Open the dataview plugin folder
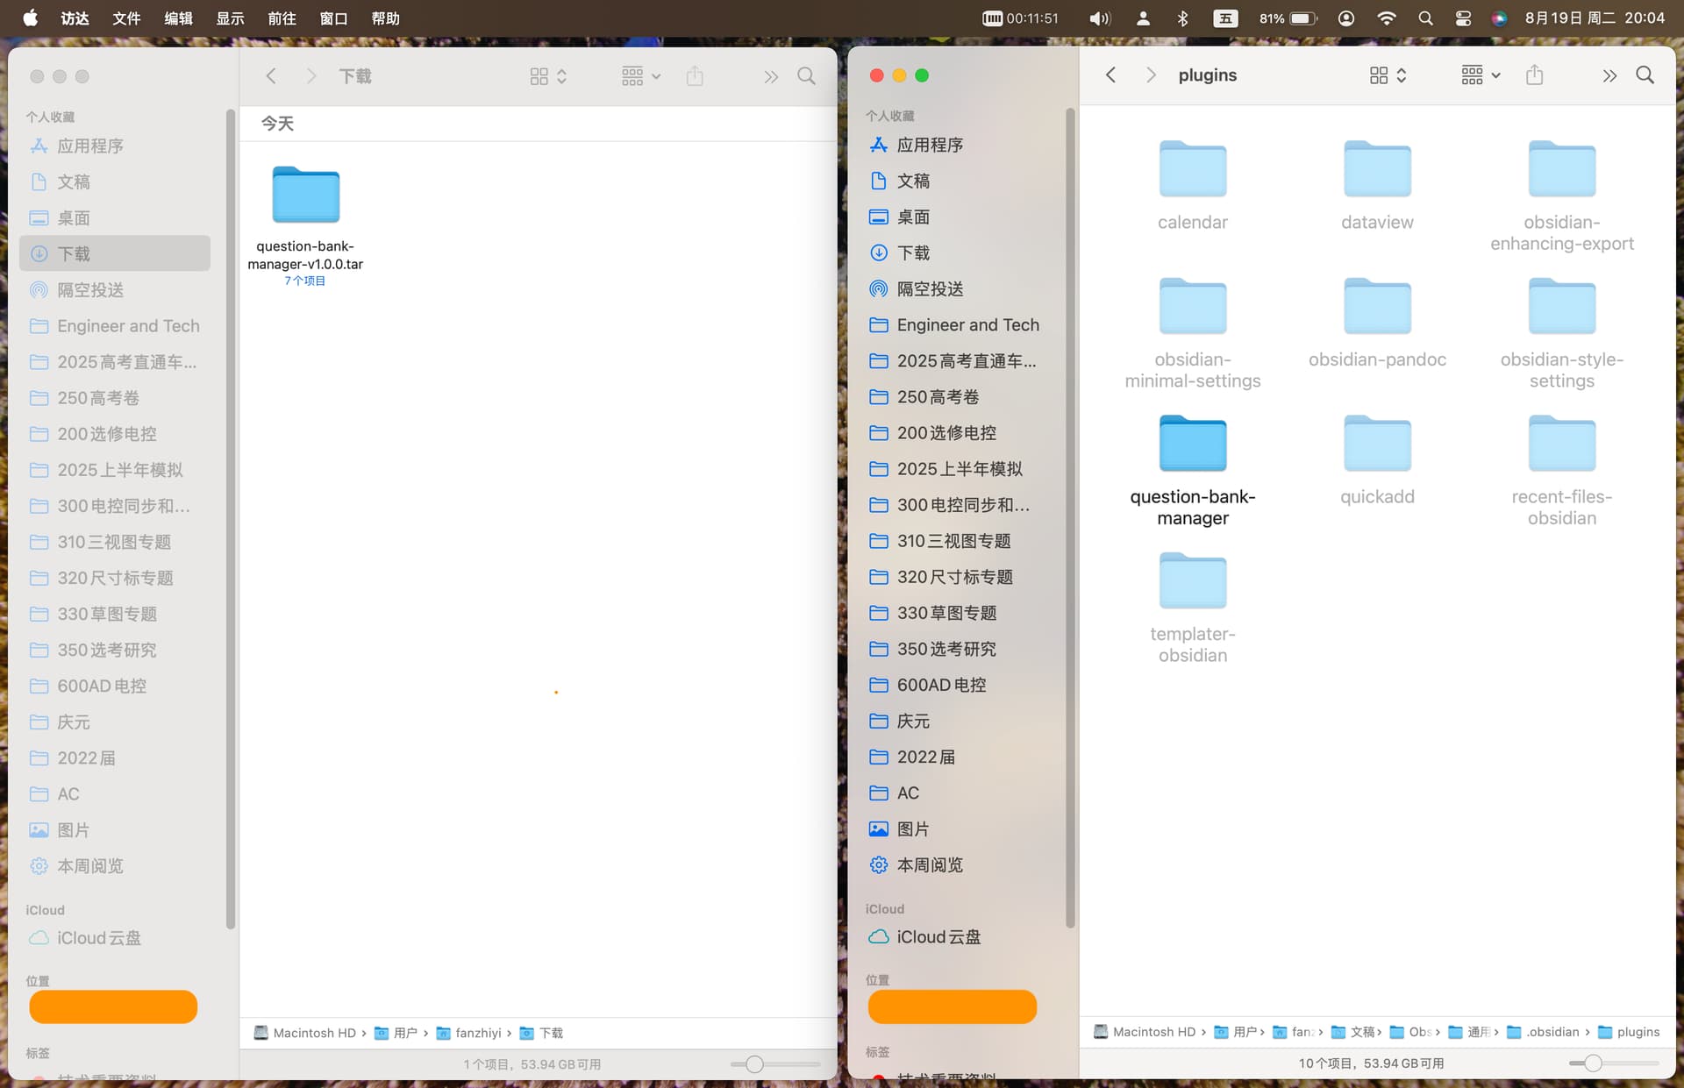This screenshot has width=1684, height=1088. click(x=1376, y=170)
